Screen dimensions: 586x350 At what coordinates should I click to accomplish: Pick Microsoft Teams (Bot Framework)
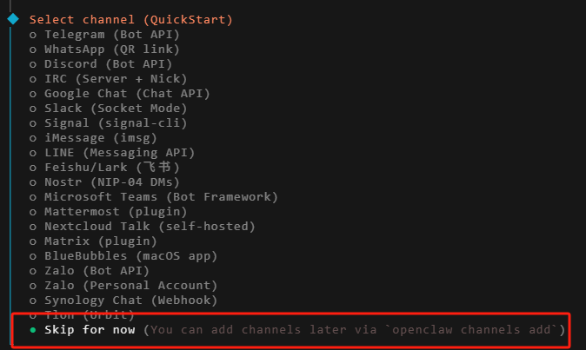coord(161,196)
